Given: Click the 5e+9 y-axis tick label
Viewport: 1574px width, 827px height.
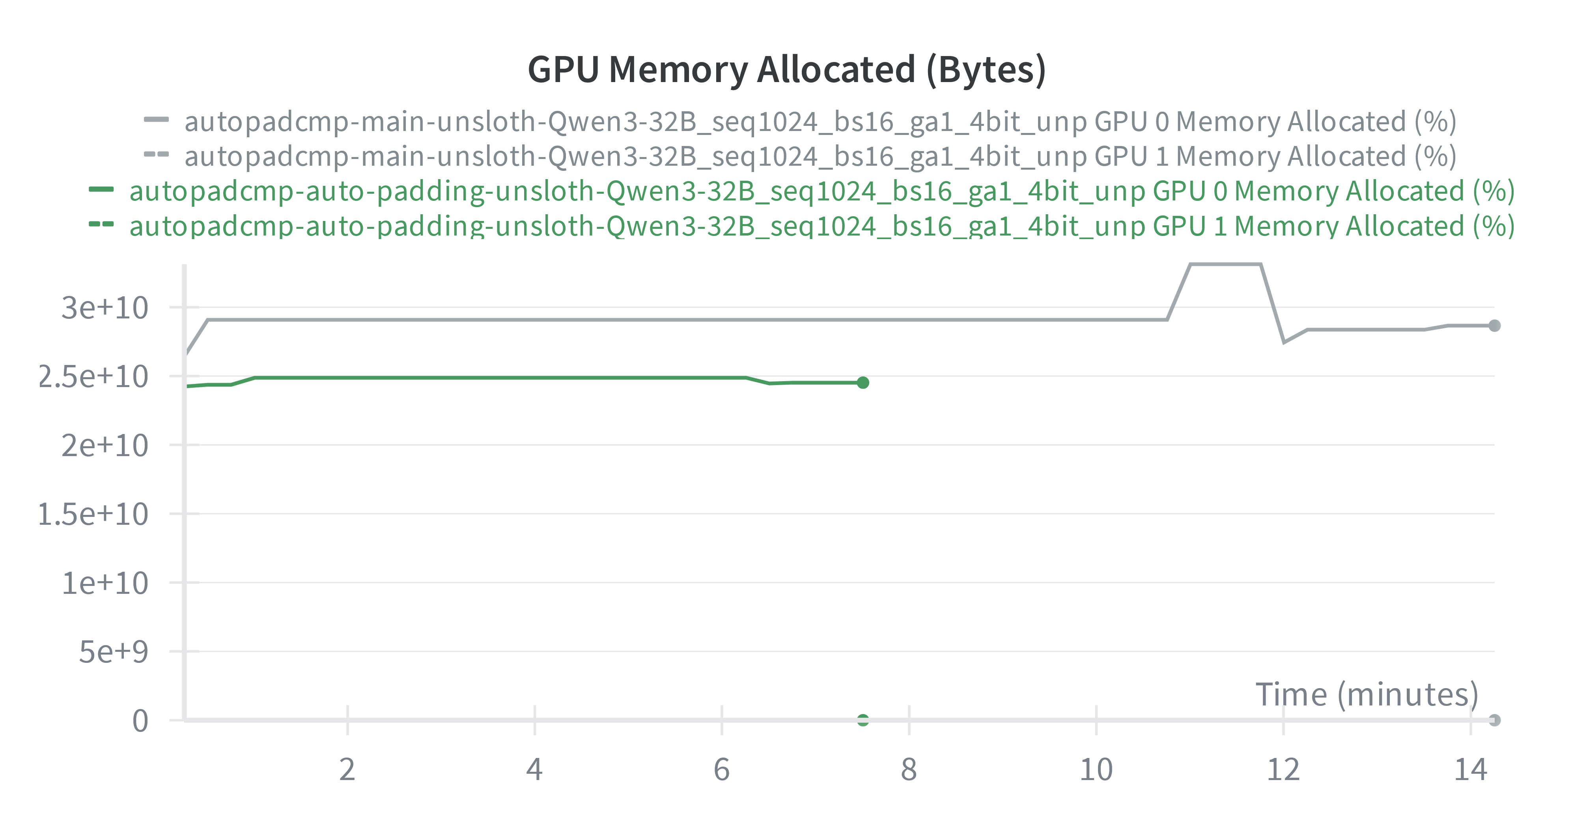Looking at the screenshot, I should [x=113, y=651].
